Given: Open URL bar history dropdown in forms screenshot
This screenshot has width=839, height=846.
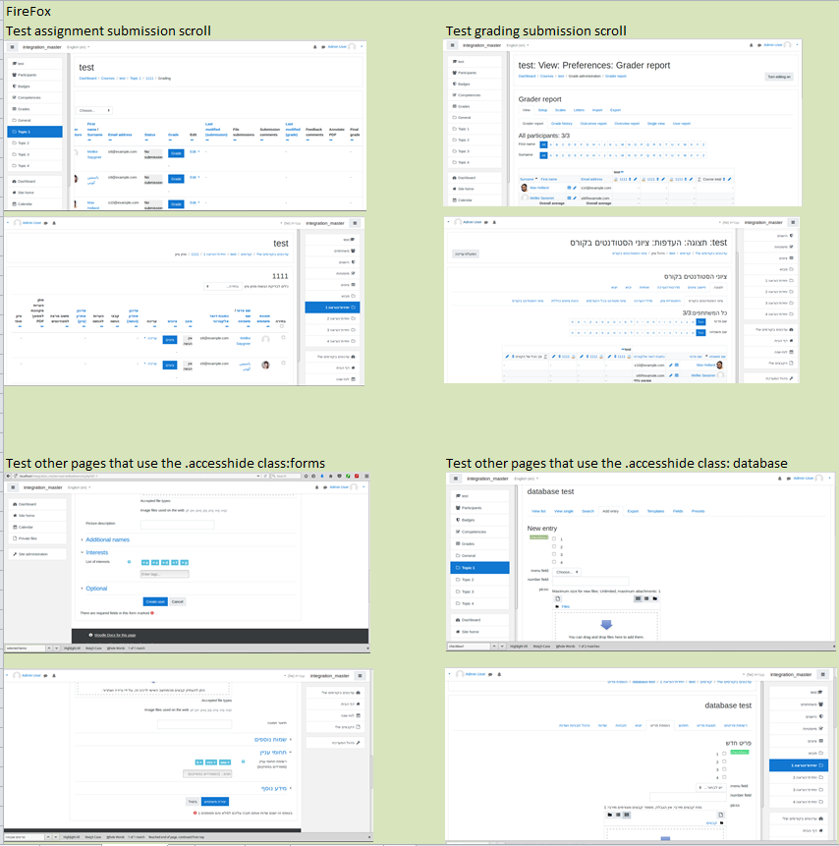Looking at the screenshot, I should click(x=258, y=476).
